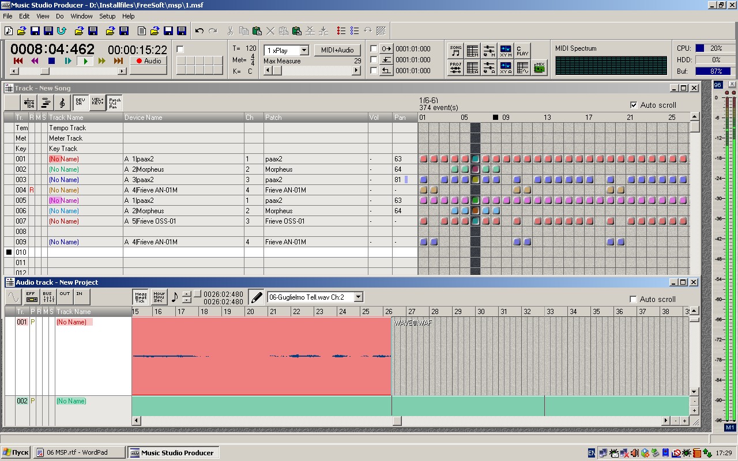Click the BUS button in audio track
Screen dimensions: 738x461
point(48,297)
